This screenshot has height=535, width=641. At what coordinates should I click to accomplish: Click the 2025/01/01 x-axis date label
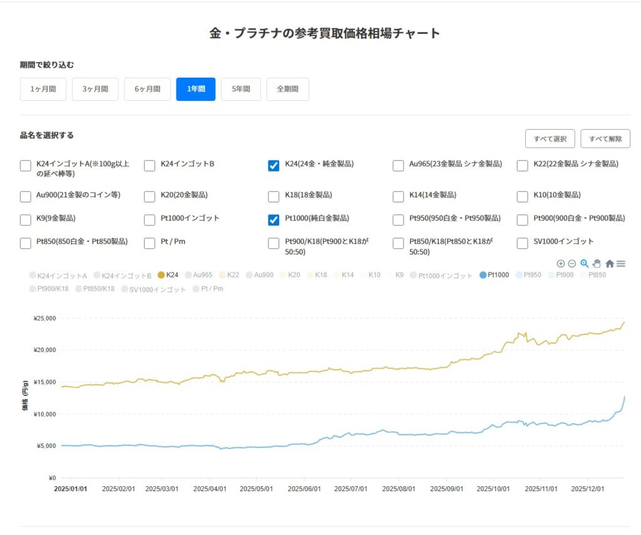point(70,489)
